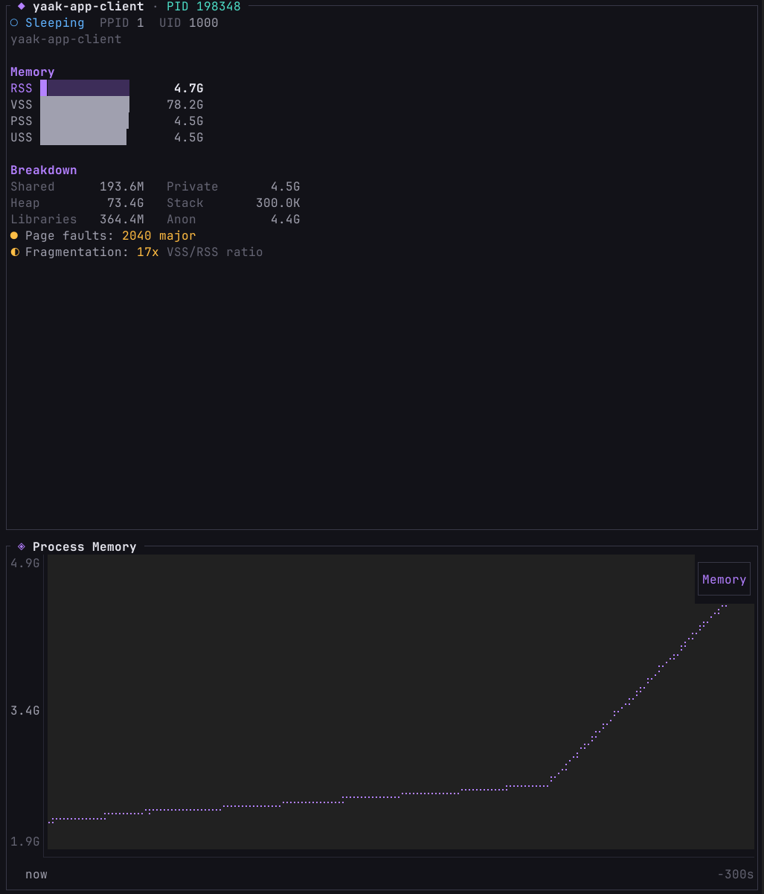Image resolution: width=764 pixels, height=894 pixels.
Task: Click the PSS value 4.5G
Action: coord(189,121)
